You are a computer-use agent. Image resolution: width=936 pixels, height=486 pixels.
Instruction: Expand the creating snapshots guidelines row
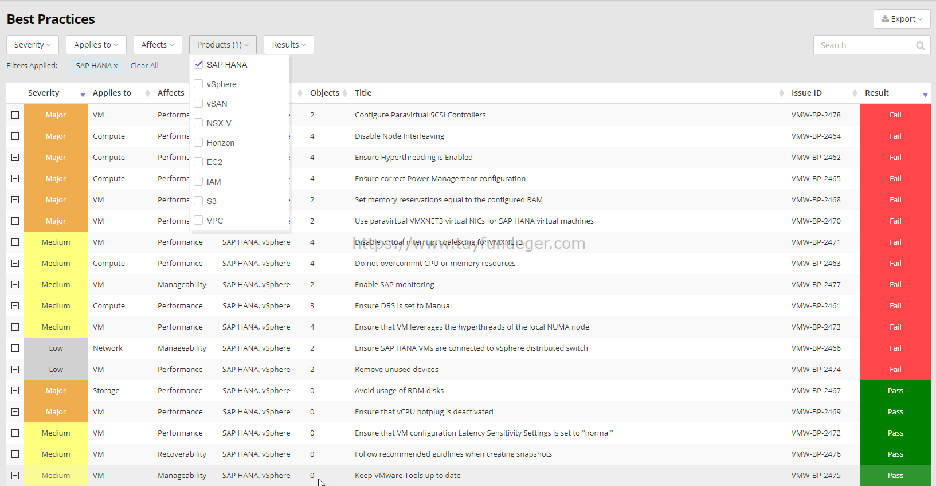pos(15,454)
